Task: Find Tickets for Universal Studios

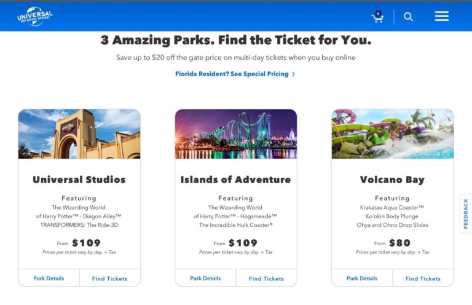Action: (x=109, y=279)
